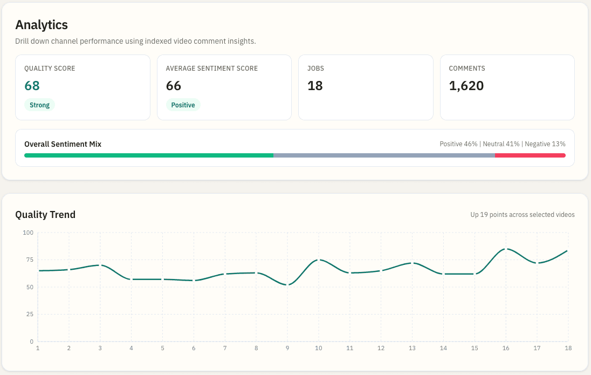This screenshot has height=375, width=591.
Task: Click the x-axis label 13
Action: 412,349
